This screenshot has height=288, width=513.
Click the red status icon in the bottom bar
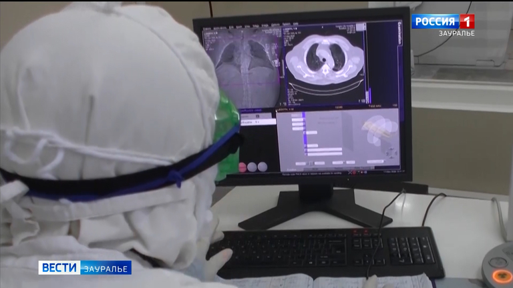coord(354,173)
